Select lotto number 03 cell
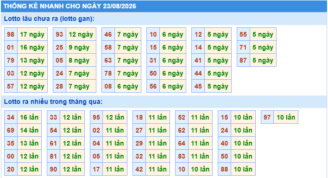Screen dimensions: 328x178 (x=11, y=73)
